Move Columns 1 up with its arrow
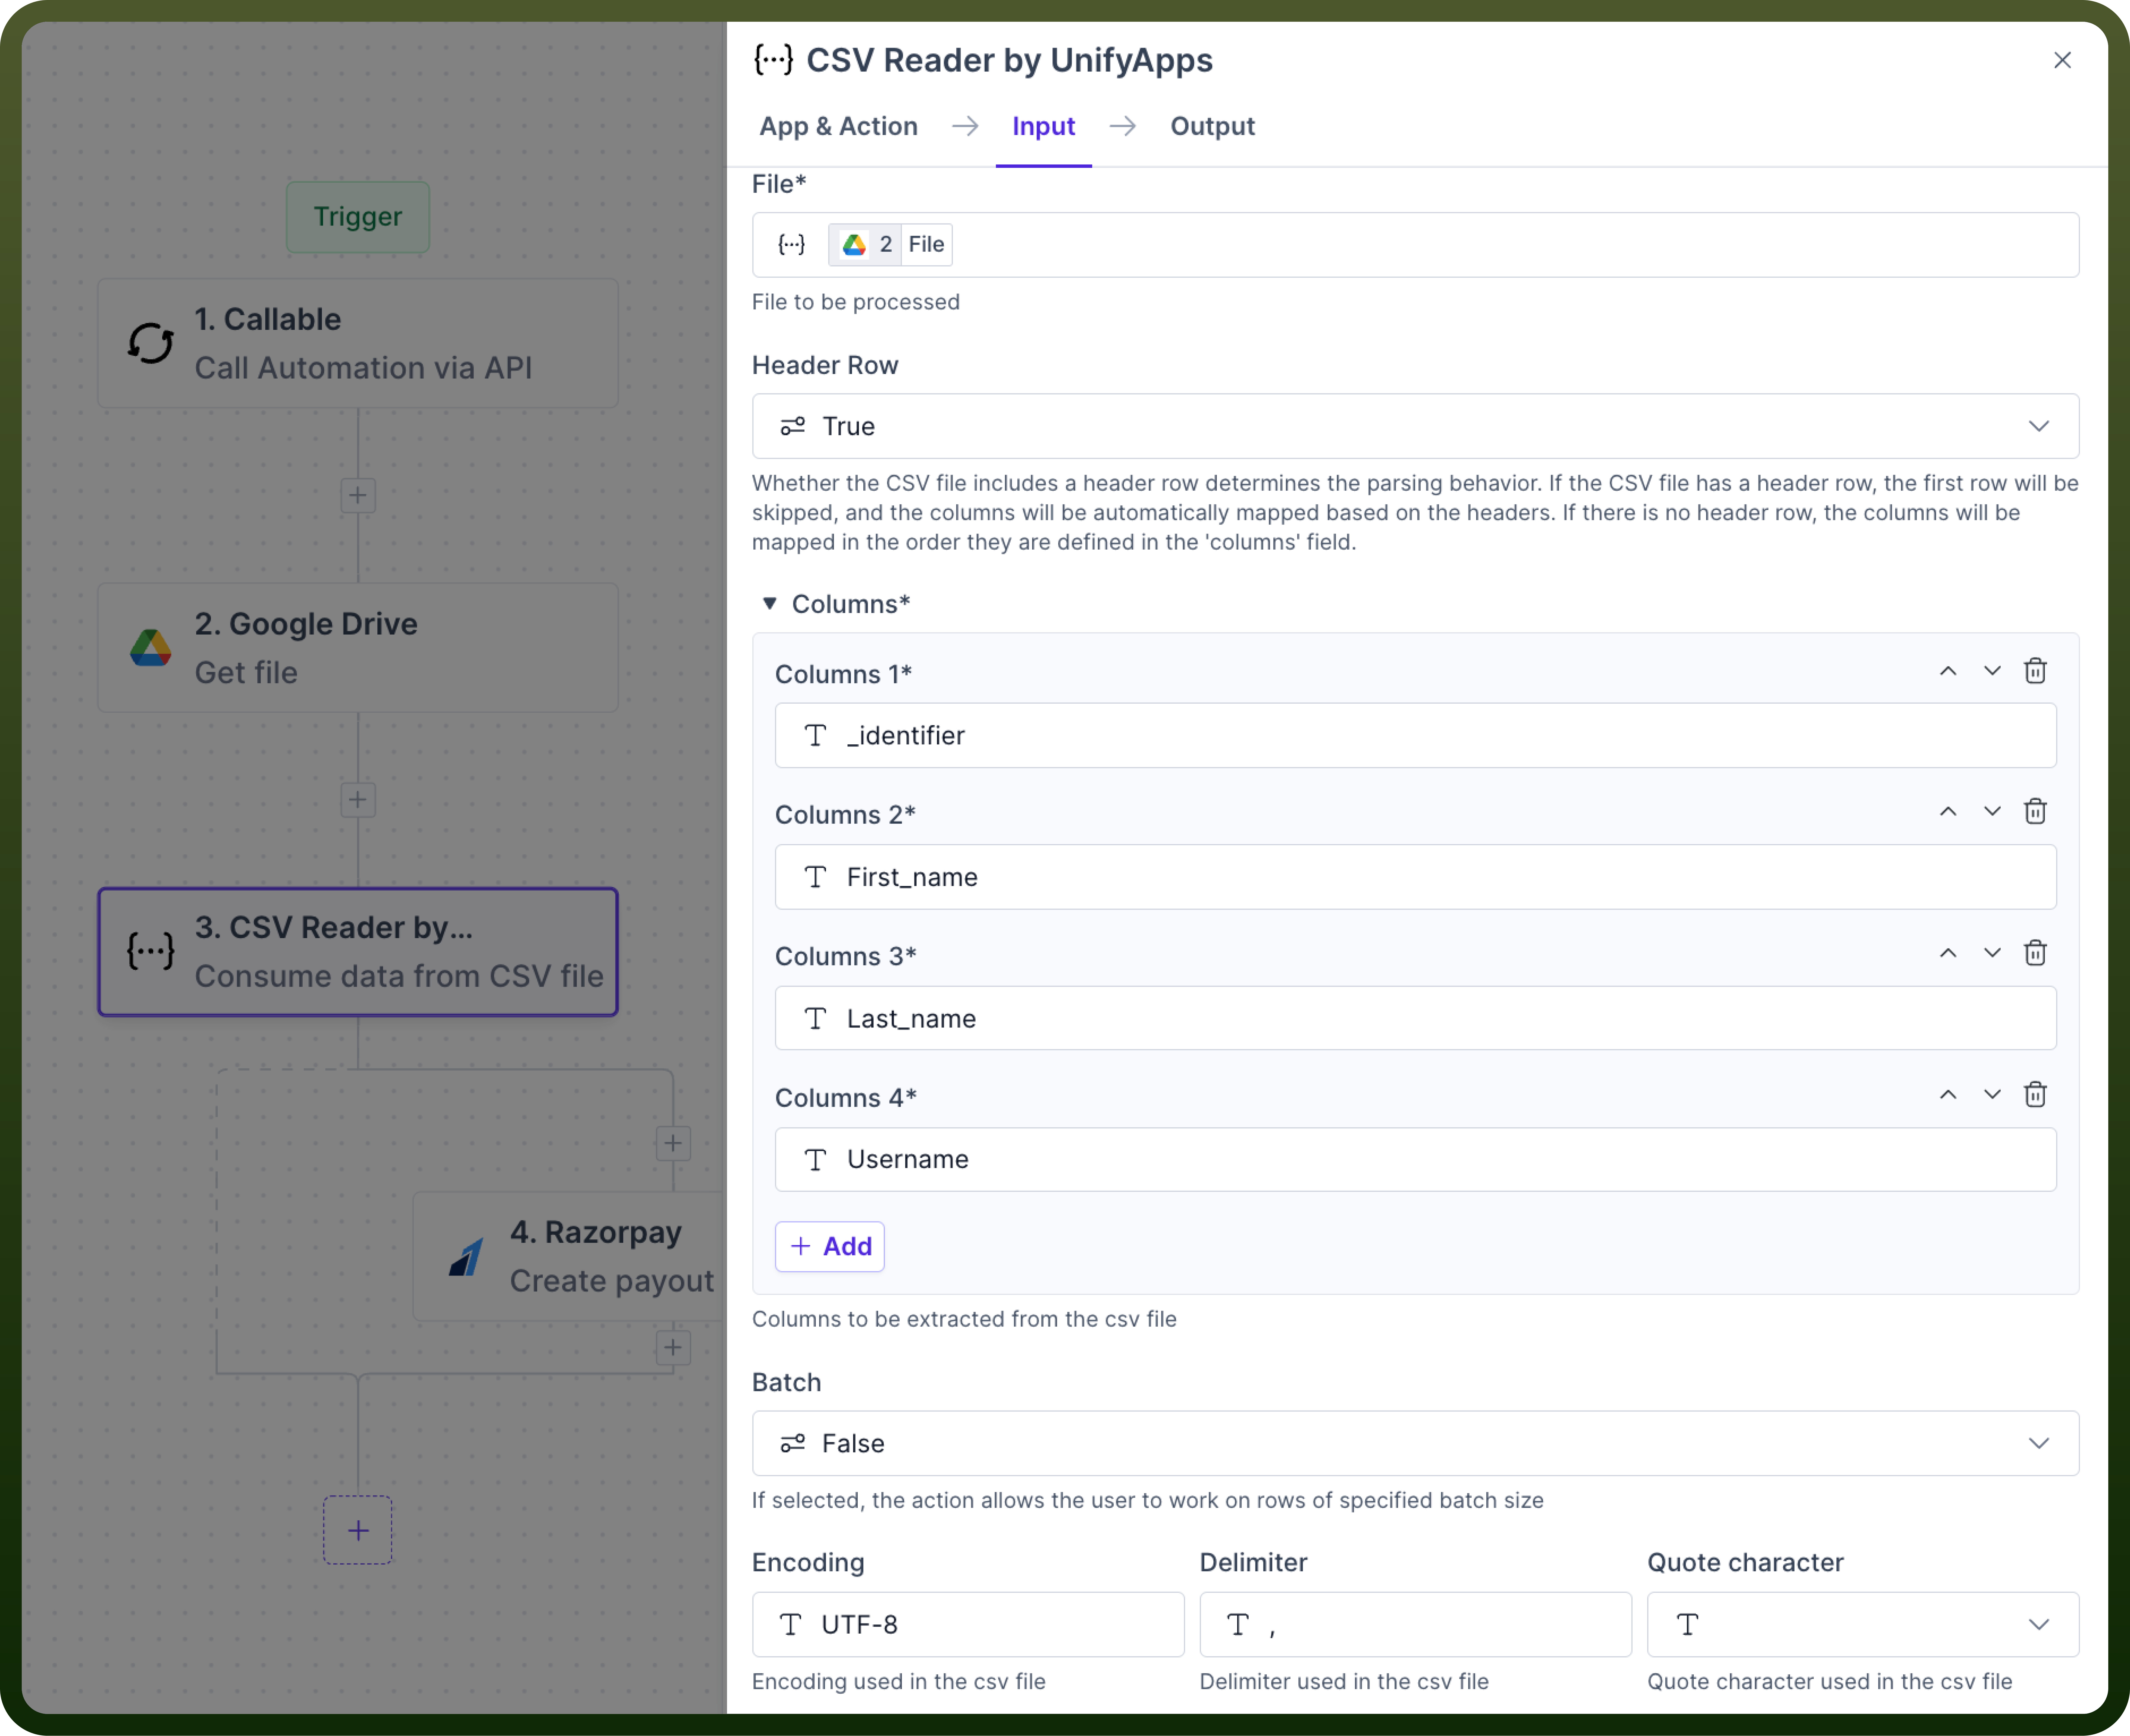 click(x=1948, y=671)
